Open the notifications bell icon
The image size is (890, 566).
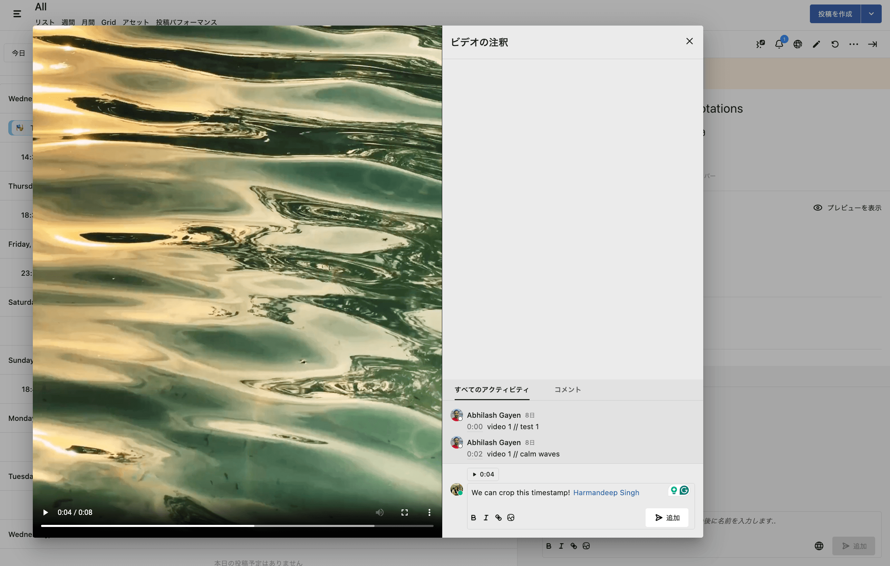[x=779, y=44]
